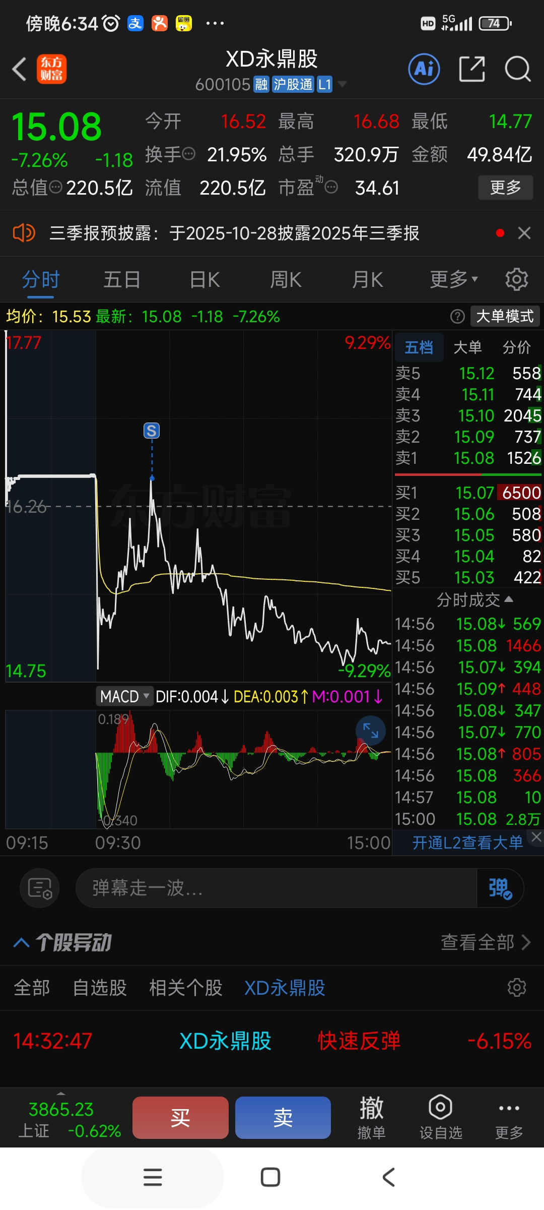Tap the 更多 quote details button
The image size is (544, 1210).
506,188
